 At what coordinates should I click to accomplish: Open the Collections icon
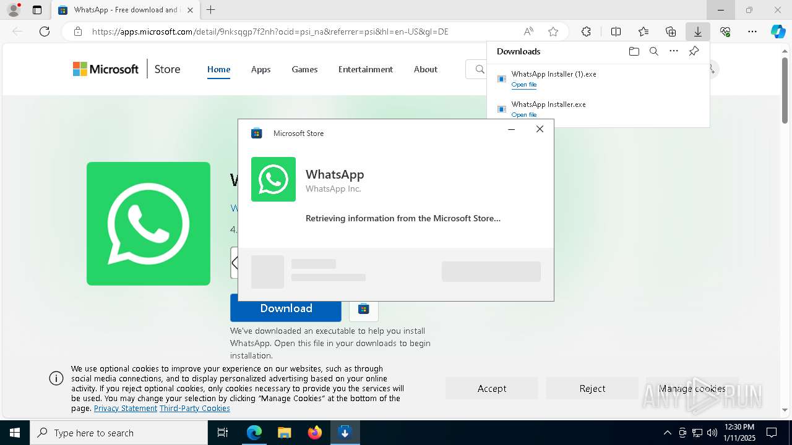tap(671, 32)
